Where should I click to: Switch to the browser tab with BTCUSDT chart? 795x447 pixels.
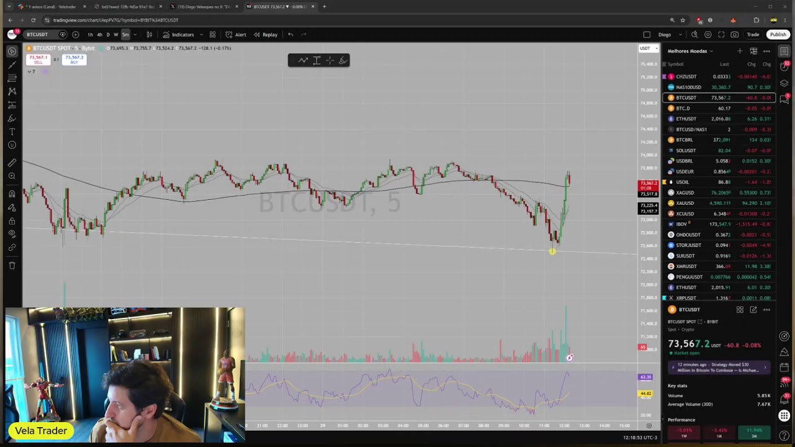pos(281,7)
